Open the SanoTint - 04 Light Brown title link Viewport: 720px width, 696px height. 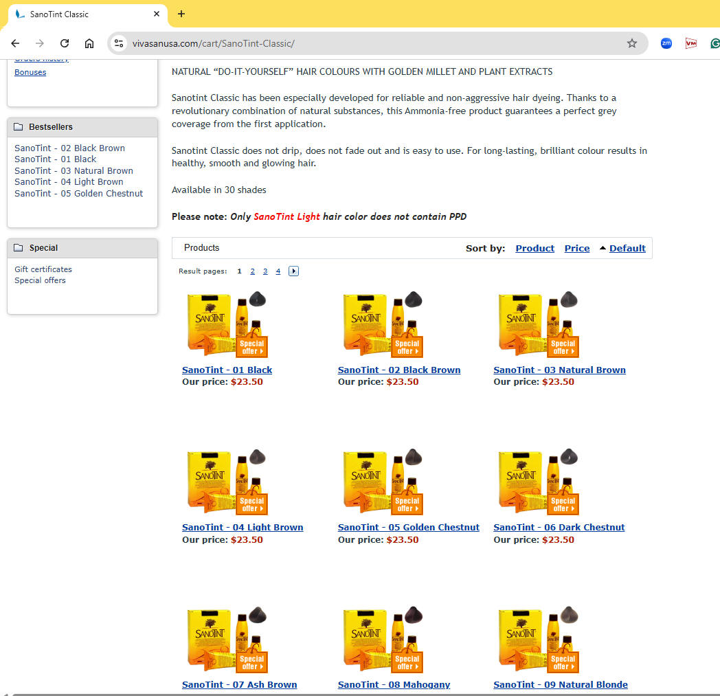pos(243,527)
